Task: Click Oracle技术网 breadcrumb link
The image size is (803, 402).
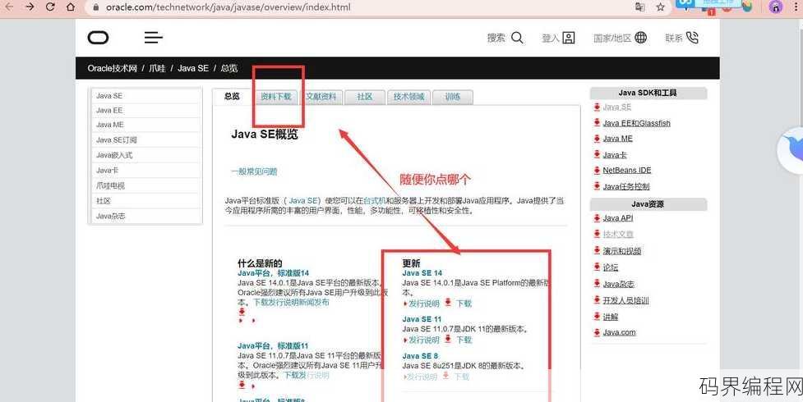Action: pyautogui.click(x=112, y=68)
